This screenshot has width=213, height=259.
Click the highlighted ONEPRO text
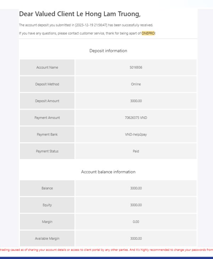click(x=148, y=33)
